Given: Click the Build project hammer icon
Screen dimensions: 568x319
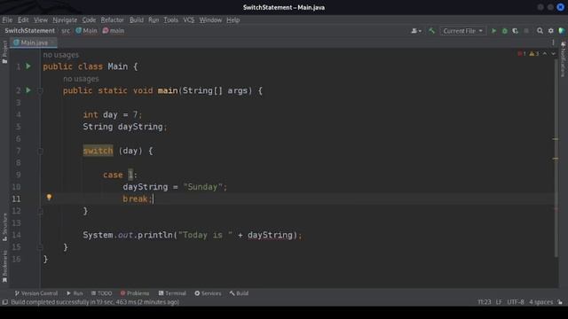Looking at the screenshot, I should pos(431,31).
